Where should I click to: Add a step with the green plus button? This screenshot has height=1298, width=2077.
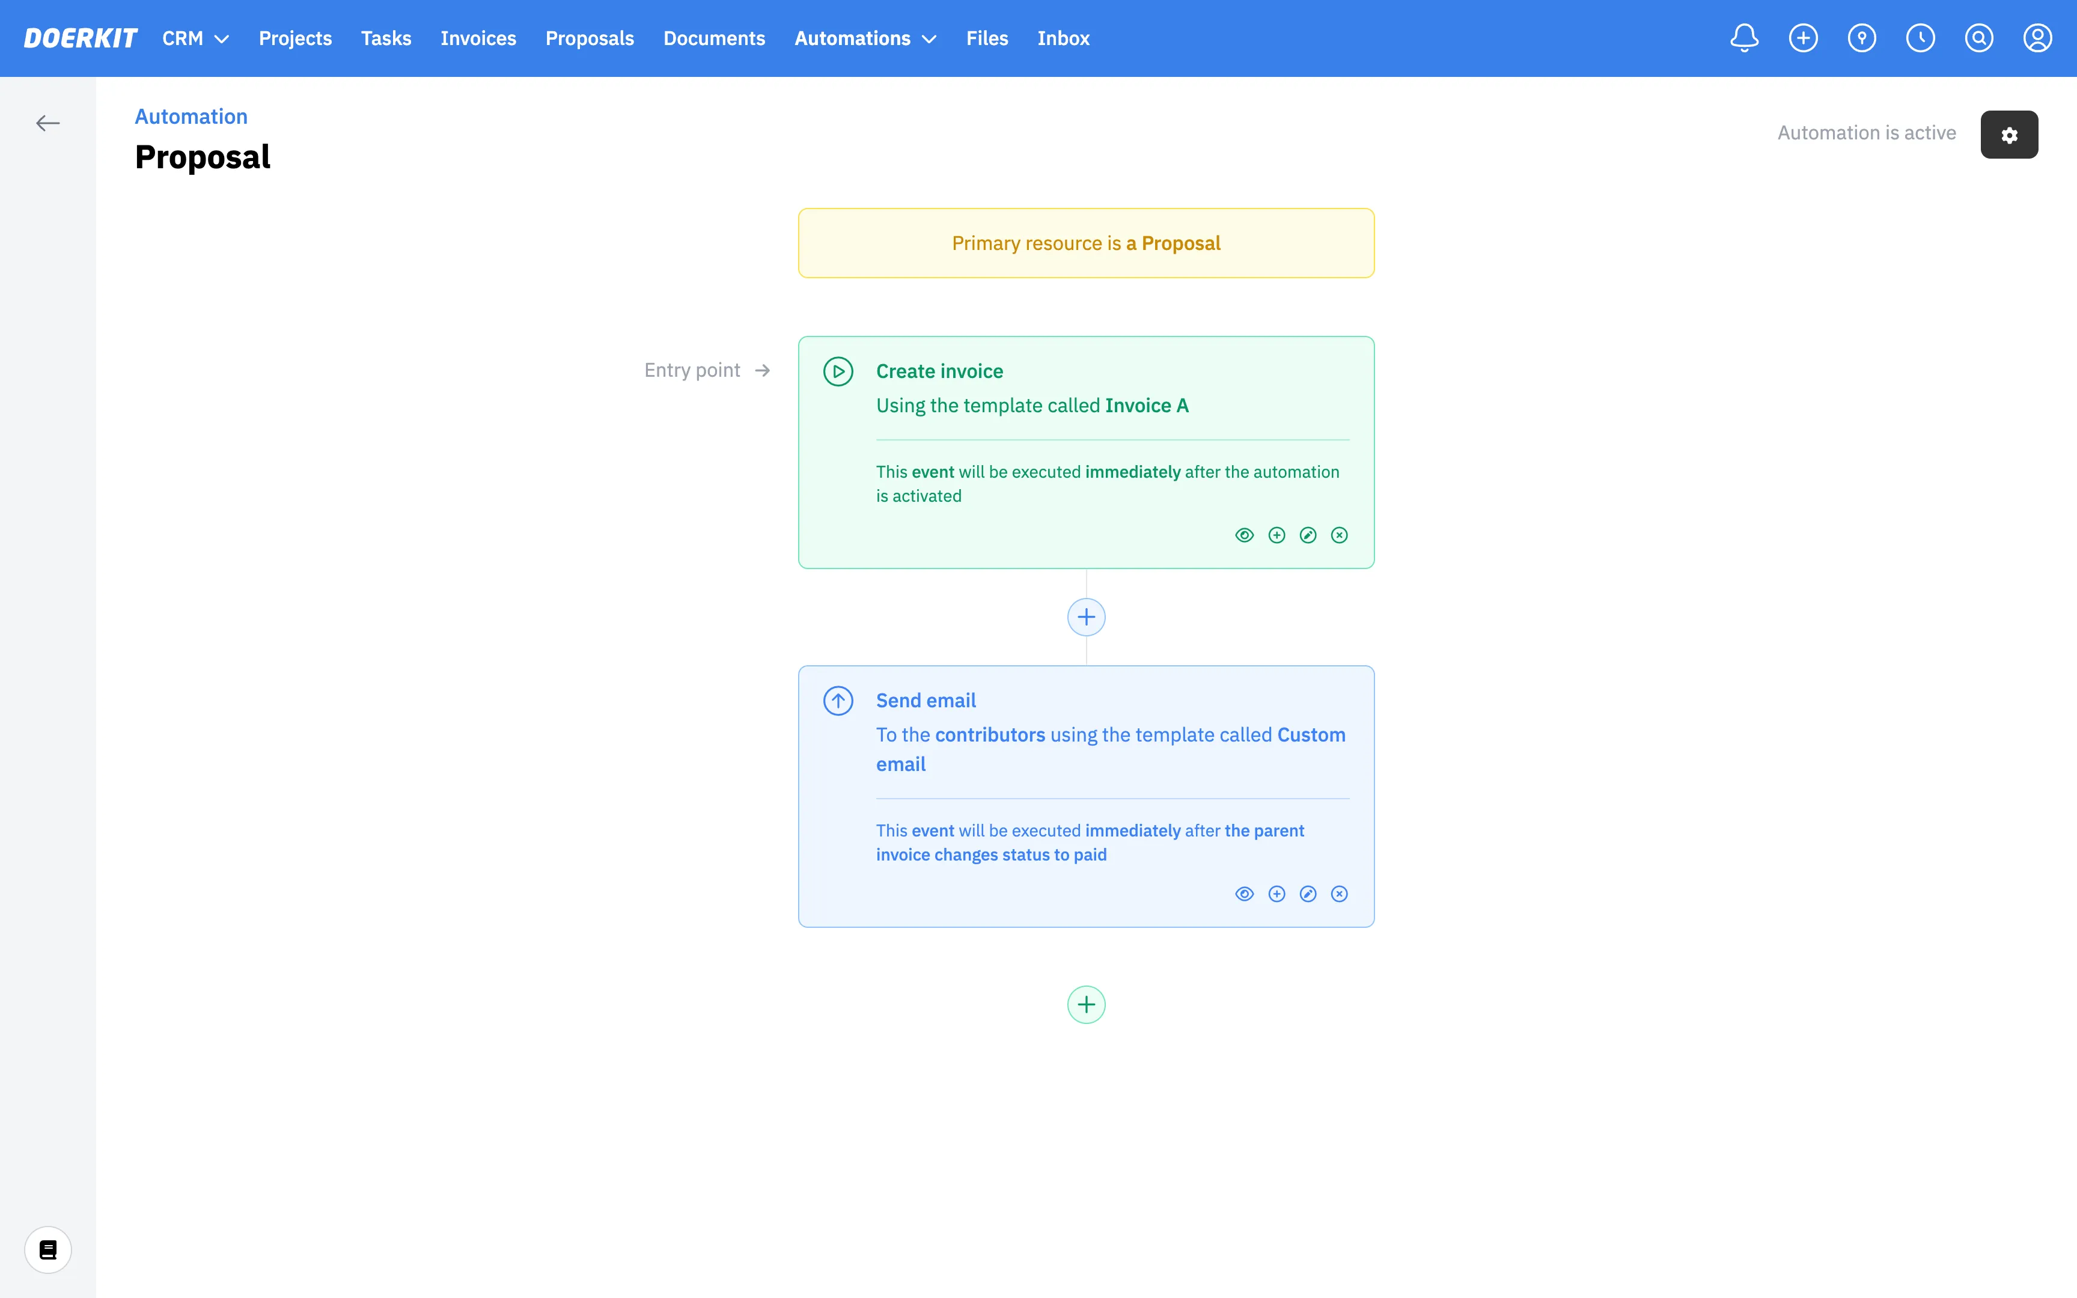[1086, 1004]
